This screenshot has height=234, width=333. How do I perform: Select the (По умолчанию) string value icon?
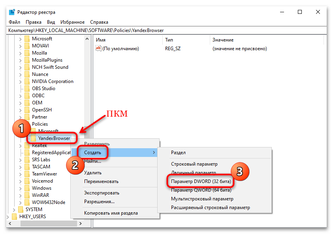click(98, 49)
